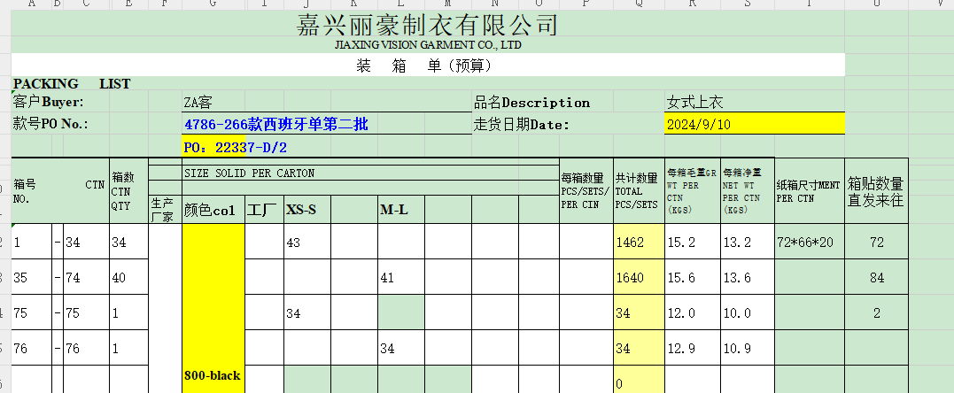Select the JIAXING VISION GARMENT CO., LTD cell
This screenshot has width=954, height=393.
point(428,44)
